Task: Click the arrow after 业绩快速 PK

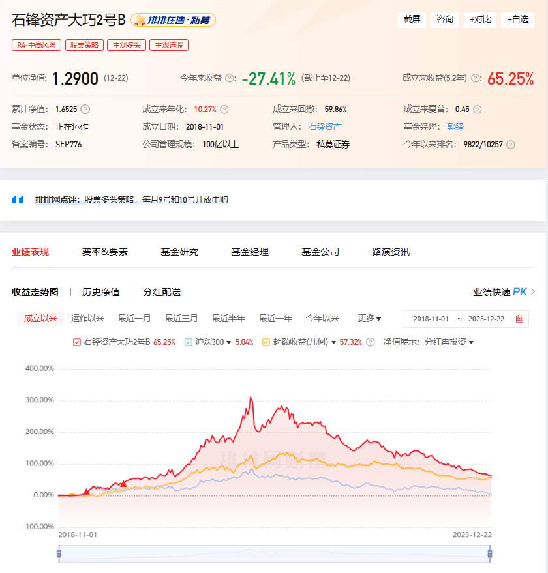Action: click(x=533, y=291)
